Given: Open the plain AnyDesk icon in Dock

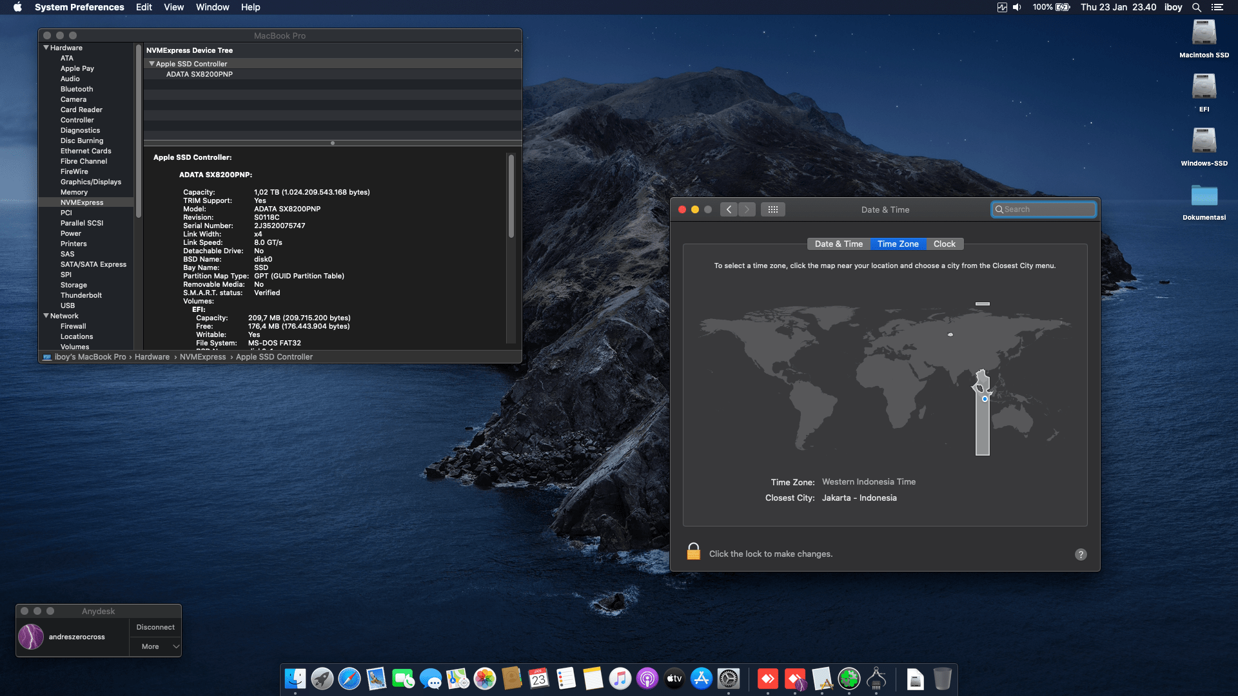Looking at the screenshot, I should coord(768,679).
